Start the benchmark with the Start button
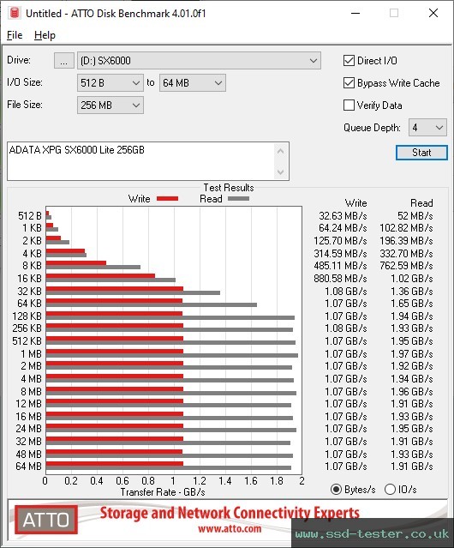The height and width of the screenshot is (548, 454). point(421,153)
